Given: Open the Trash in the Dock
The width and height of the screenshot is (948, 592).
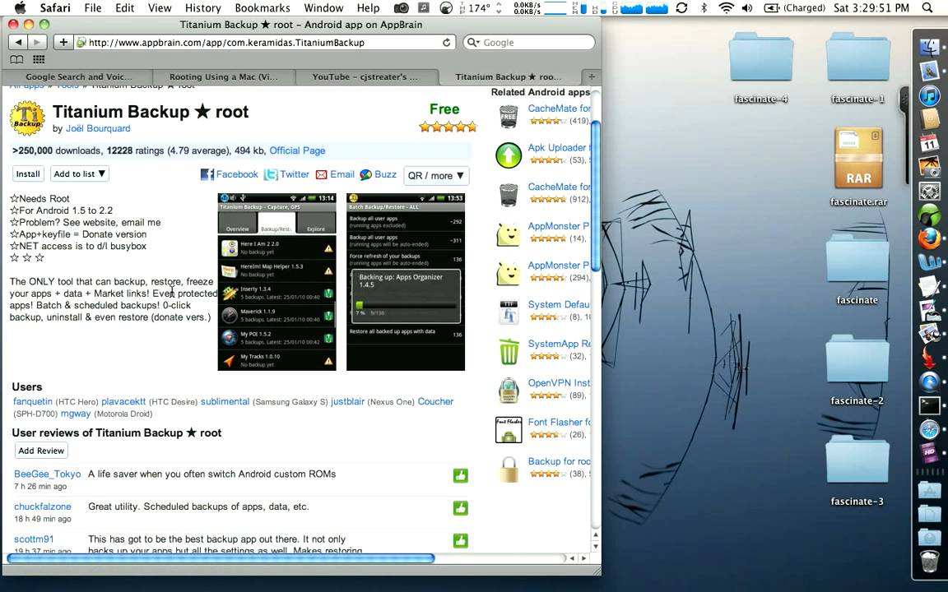Looking at the screenshot, I should coord(929,562).
